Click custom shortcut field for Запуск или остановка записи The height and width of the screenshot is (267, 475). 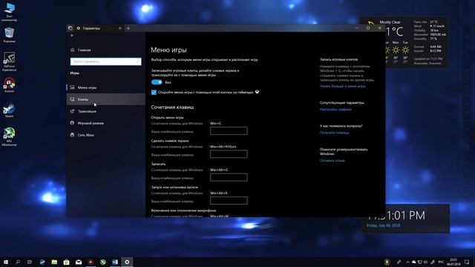coord(229,200)
